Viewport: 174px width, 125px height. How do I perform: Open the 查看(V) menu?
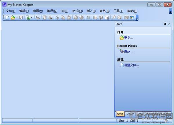coord(38,11)
